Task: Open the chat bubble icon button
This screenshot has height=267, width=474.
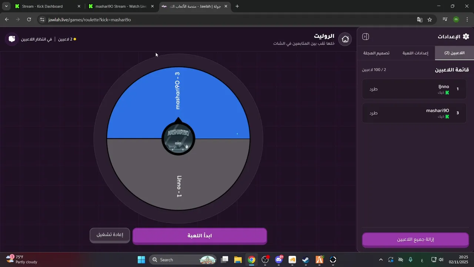Action: pyautogui.click(x=12, y=39)
